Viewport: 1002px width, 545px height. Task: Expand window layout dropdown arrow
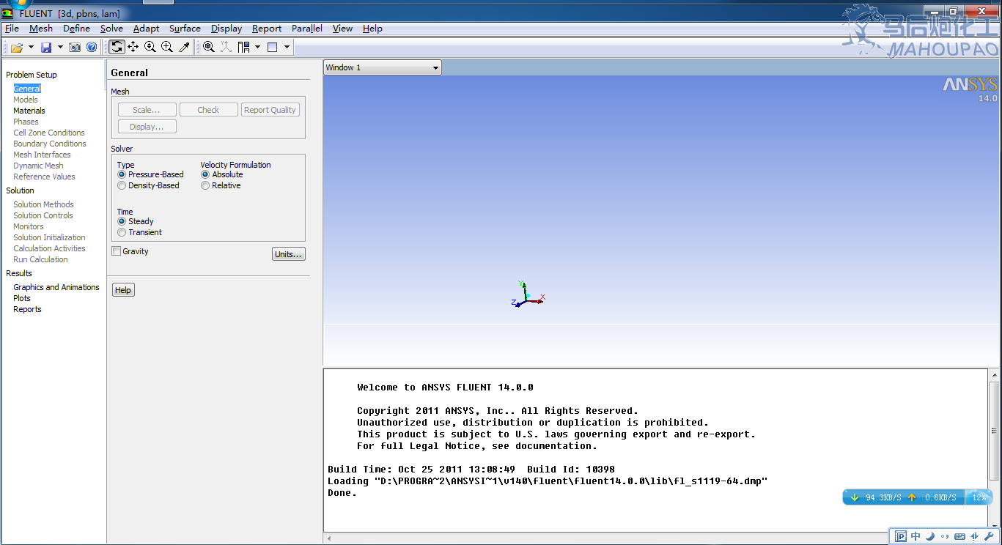pyautogui.click(x=258, y=47)
